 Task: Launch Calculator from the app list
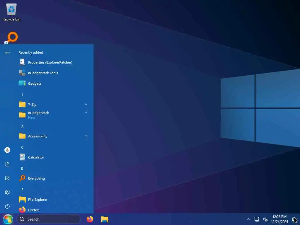point(53,157)
